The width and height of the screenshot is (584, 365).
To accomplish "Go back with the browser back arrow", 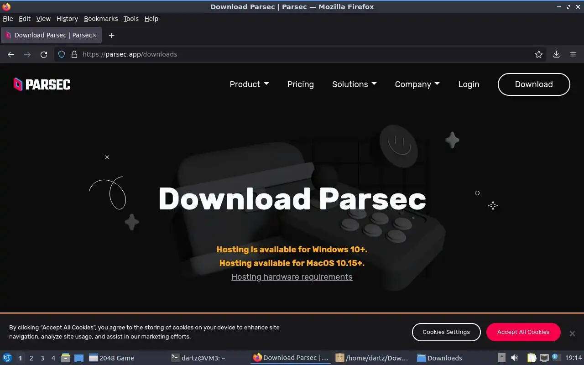I will [11, 54].
